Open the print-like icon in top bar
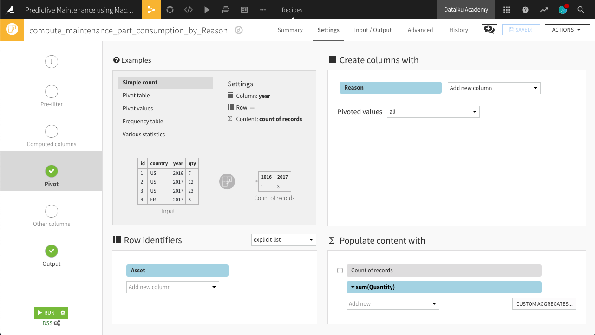Screen dimensions: 595x335 tap(226, 10)
